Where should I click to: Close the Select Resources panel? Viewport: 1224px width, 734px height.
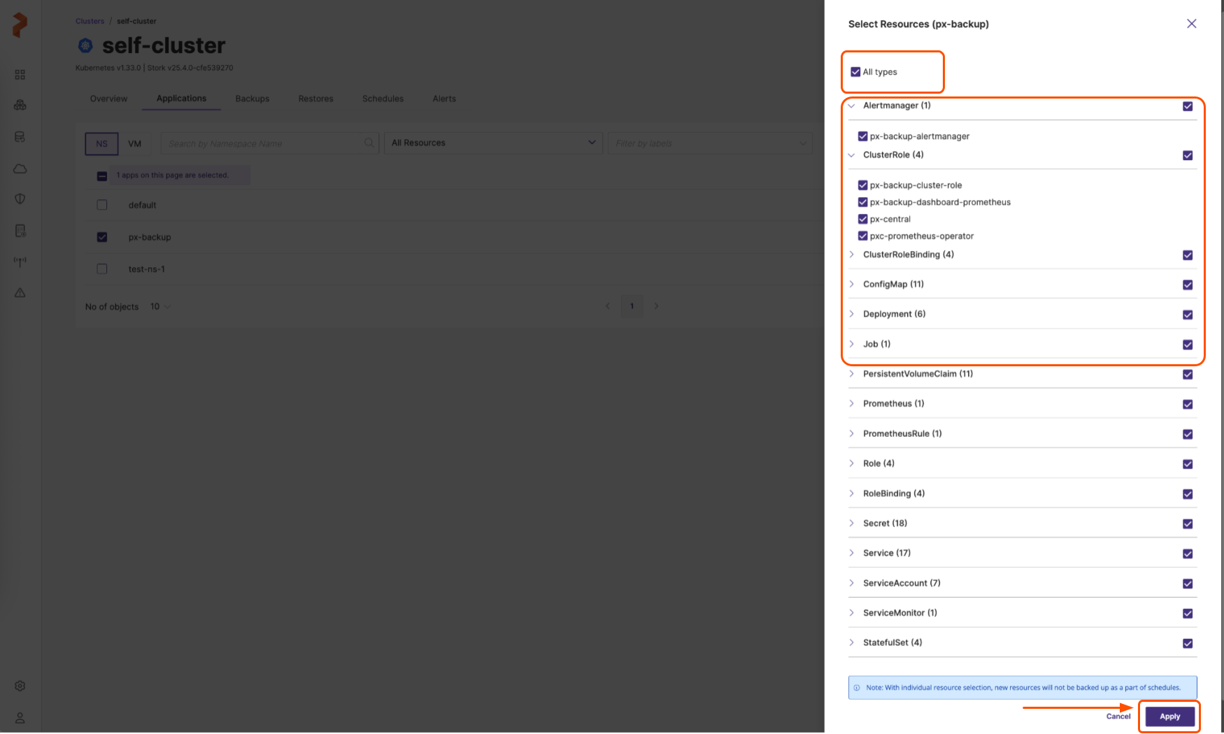click(x=1191, y=24)
